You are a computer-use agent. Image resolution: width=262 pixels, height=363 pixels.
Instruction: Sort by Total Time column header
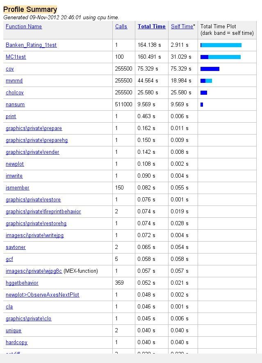tap(151, 27)
